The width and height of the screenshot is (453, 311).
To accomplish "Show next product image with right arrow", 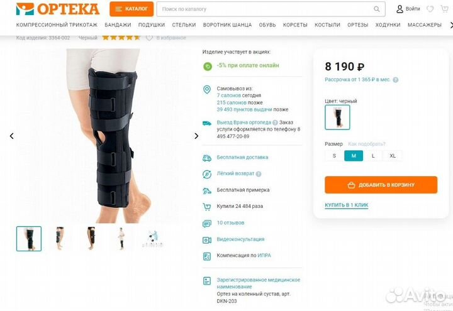I will pos(196,136).
